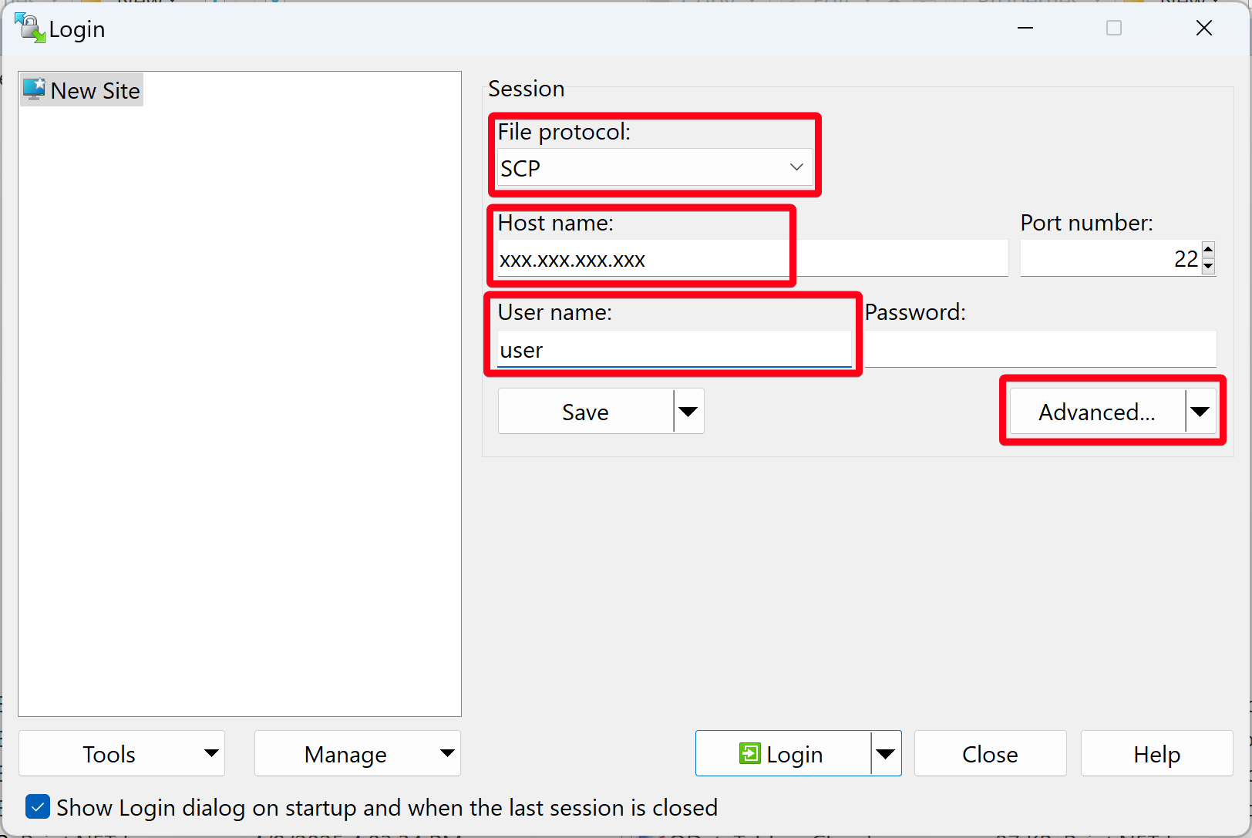Open the Advanced options dropdown arrow

click(x=1200, y=411)
